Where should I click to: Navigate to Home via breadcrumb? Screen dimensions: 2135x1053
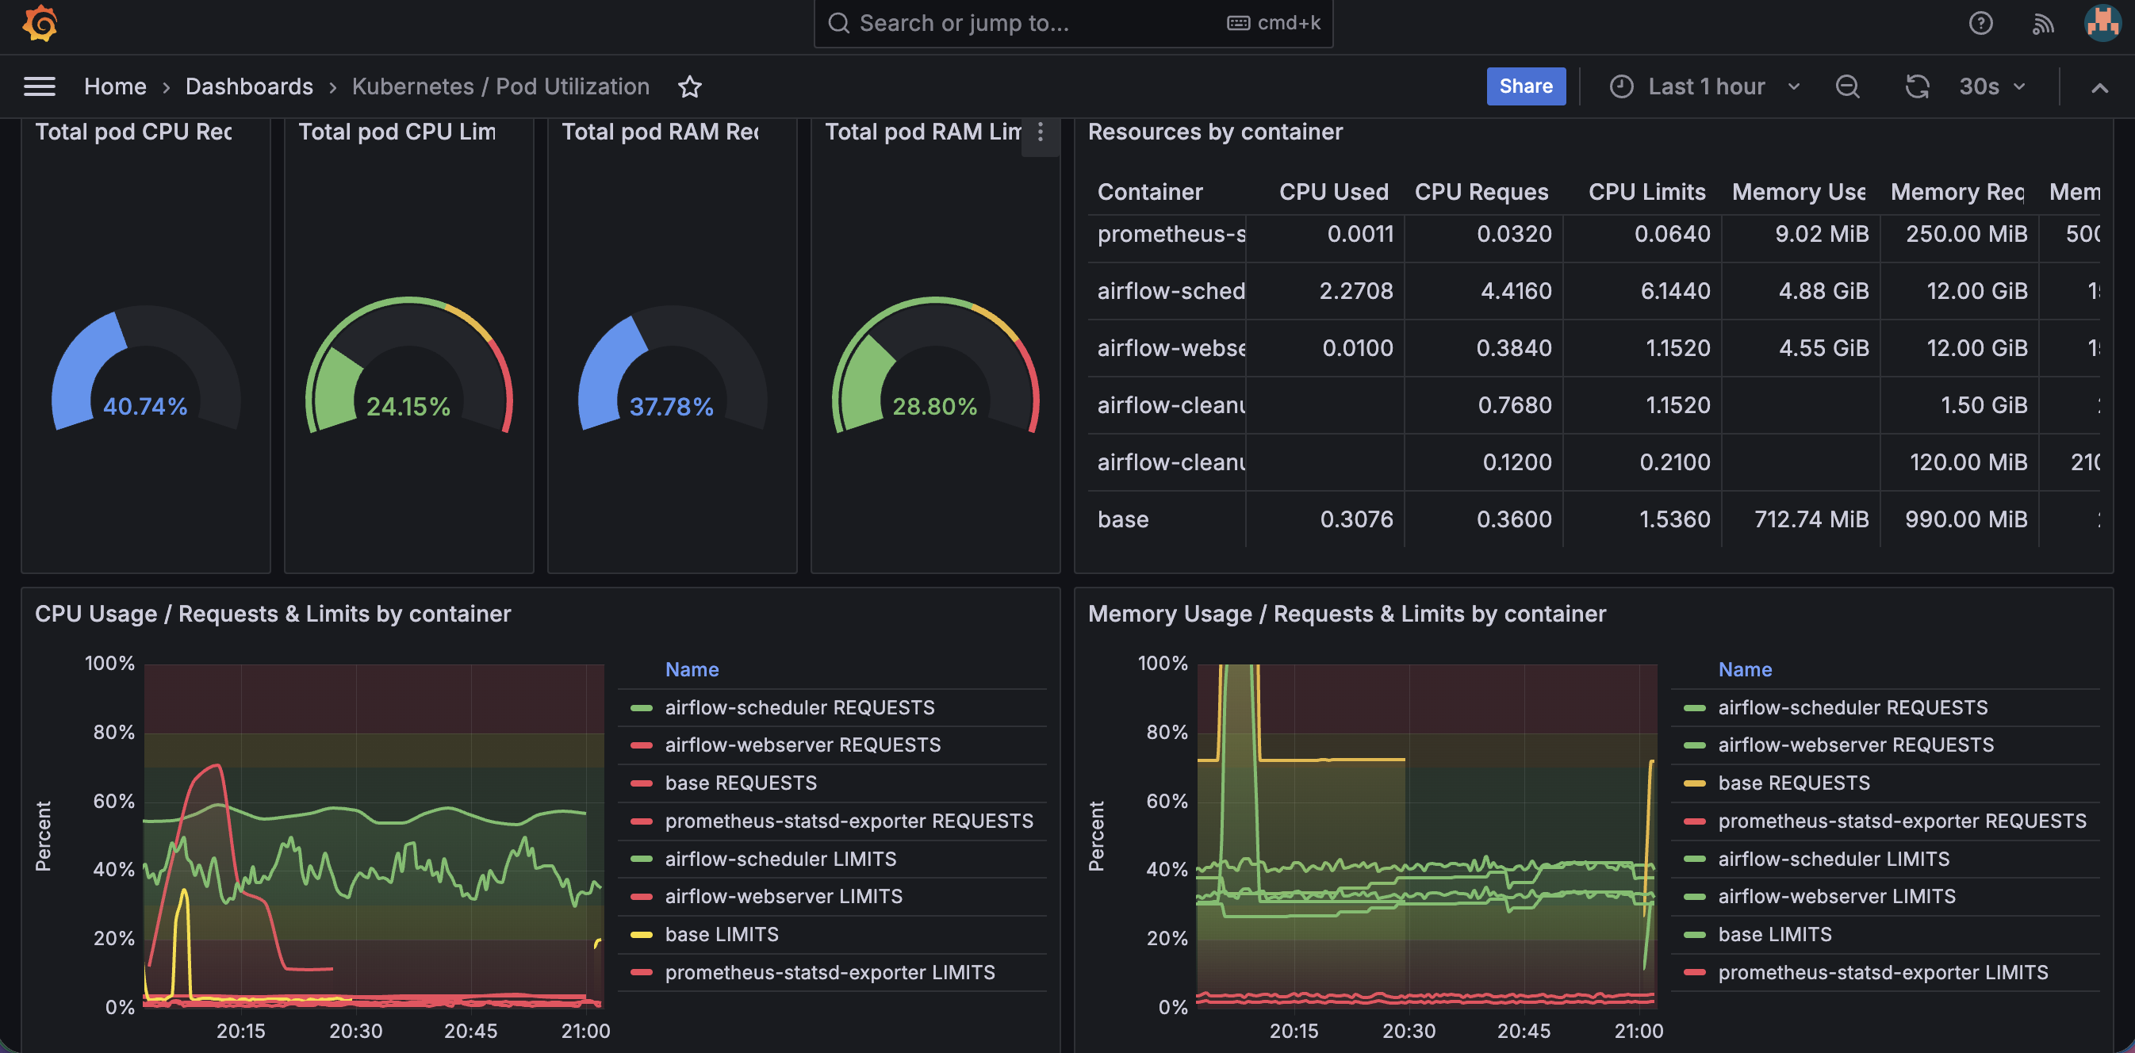tap(115, 86)
